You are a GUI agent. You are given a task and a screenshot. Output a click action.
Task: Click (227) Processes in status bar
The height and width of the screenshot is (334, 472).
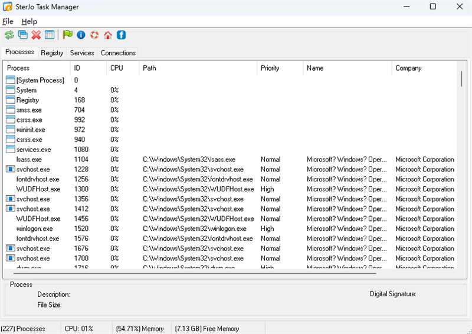tap(23, 329)
